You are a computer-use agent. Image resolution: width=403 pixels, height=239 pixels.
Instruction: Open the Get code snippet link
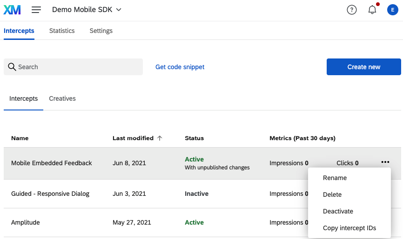(x=180, y=67)
